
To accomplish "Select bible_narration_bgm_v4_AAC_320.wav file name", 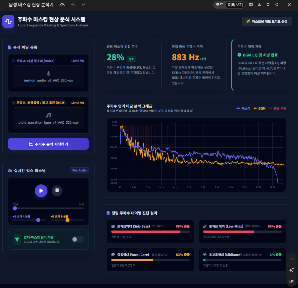I will [x=48, y=122].
